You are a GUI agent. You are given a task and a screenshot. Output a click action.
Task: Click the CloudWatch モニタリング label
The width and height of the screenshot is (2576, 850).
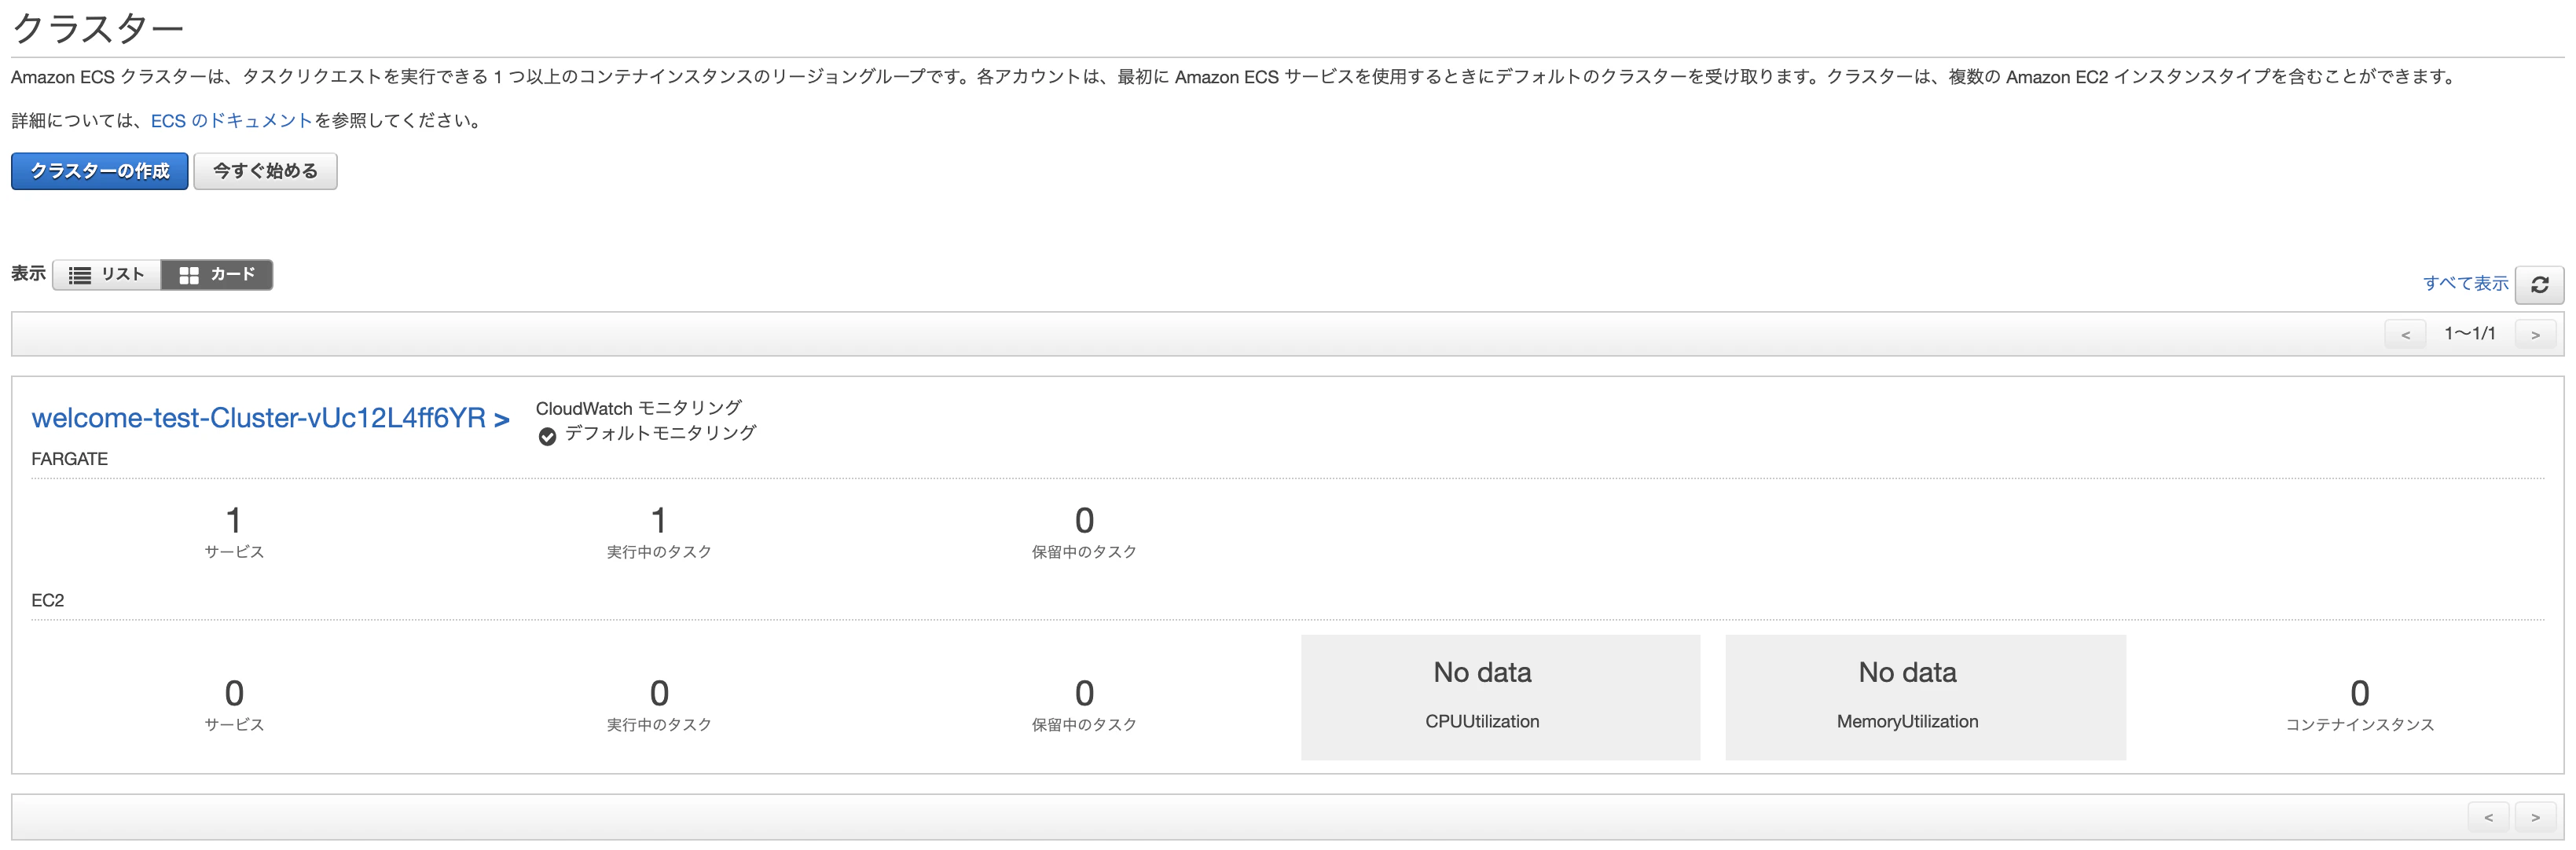(x=639, y=408)
